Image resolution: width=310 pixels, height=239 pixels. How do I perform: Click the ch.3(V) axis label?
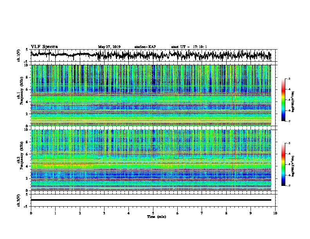pyautogui.click(x=19, y=200)
